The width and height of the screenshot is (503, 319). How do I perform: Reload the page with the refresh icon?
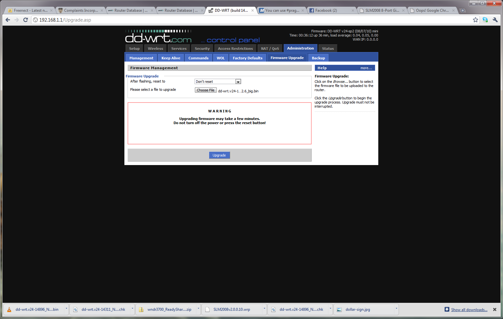click(x=26, y=20)
